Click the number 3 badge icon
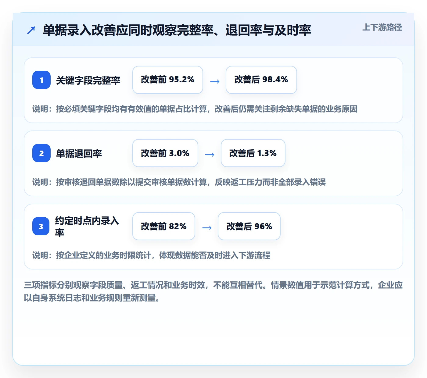Viewport: 427px width, 378px height. [x=41, y=226]
